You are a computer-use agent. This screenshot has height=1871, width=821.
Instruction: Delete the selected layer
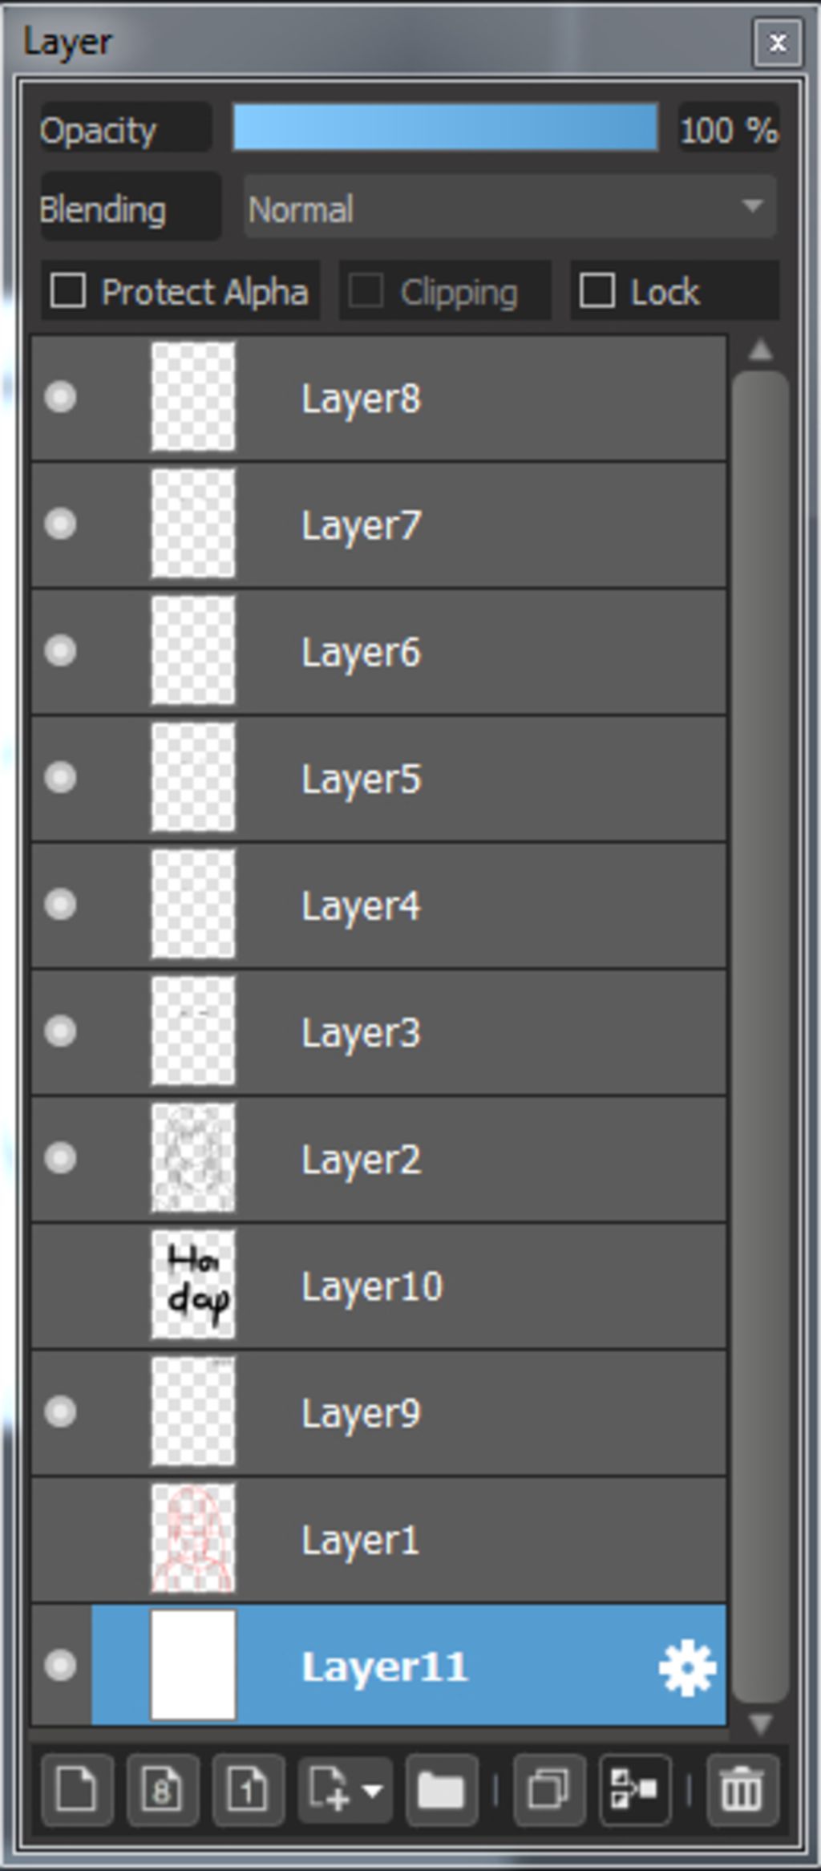(742, 1789)
